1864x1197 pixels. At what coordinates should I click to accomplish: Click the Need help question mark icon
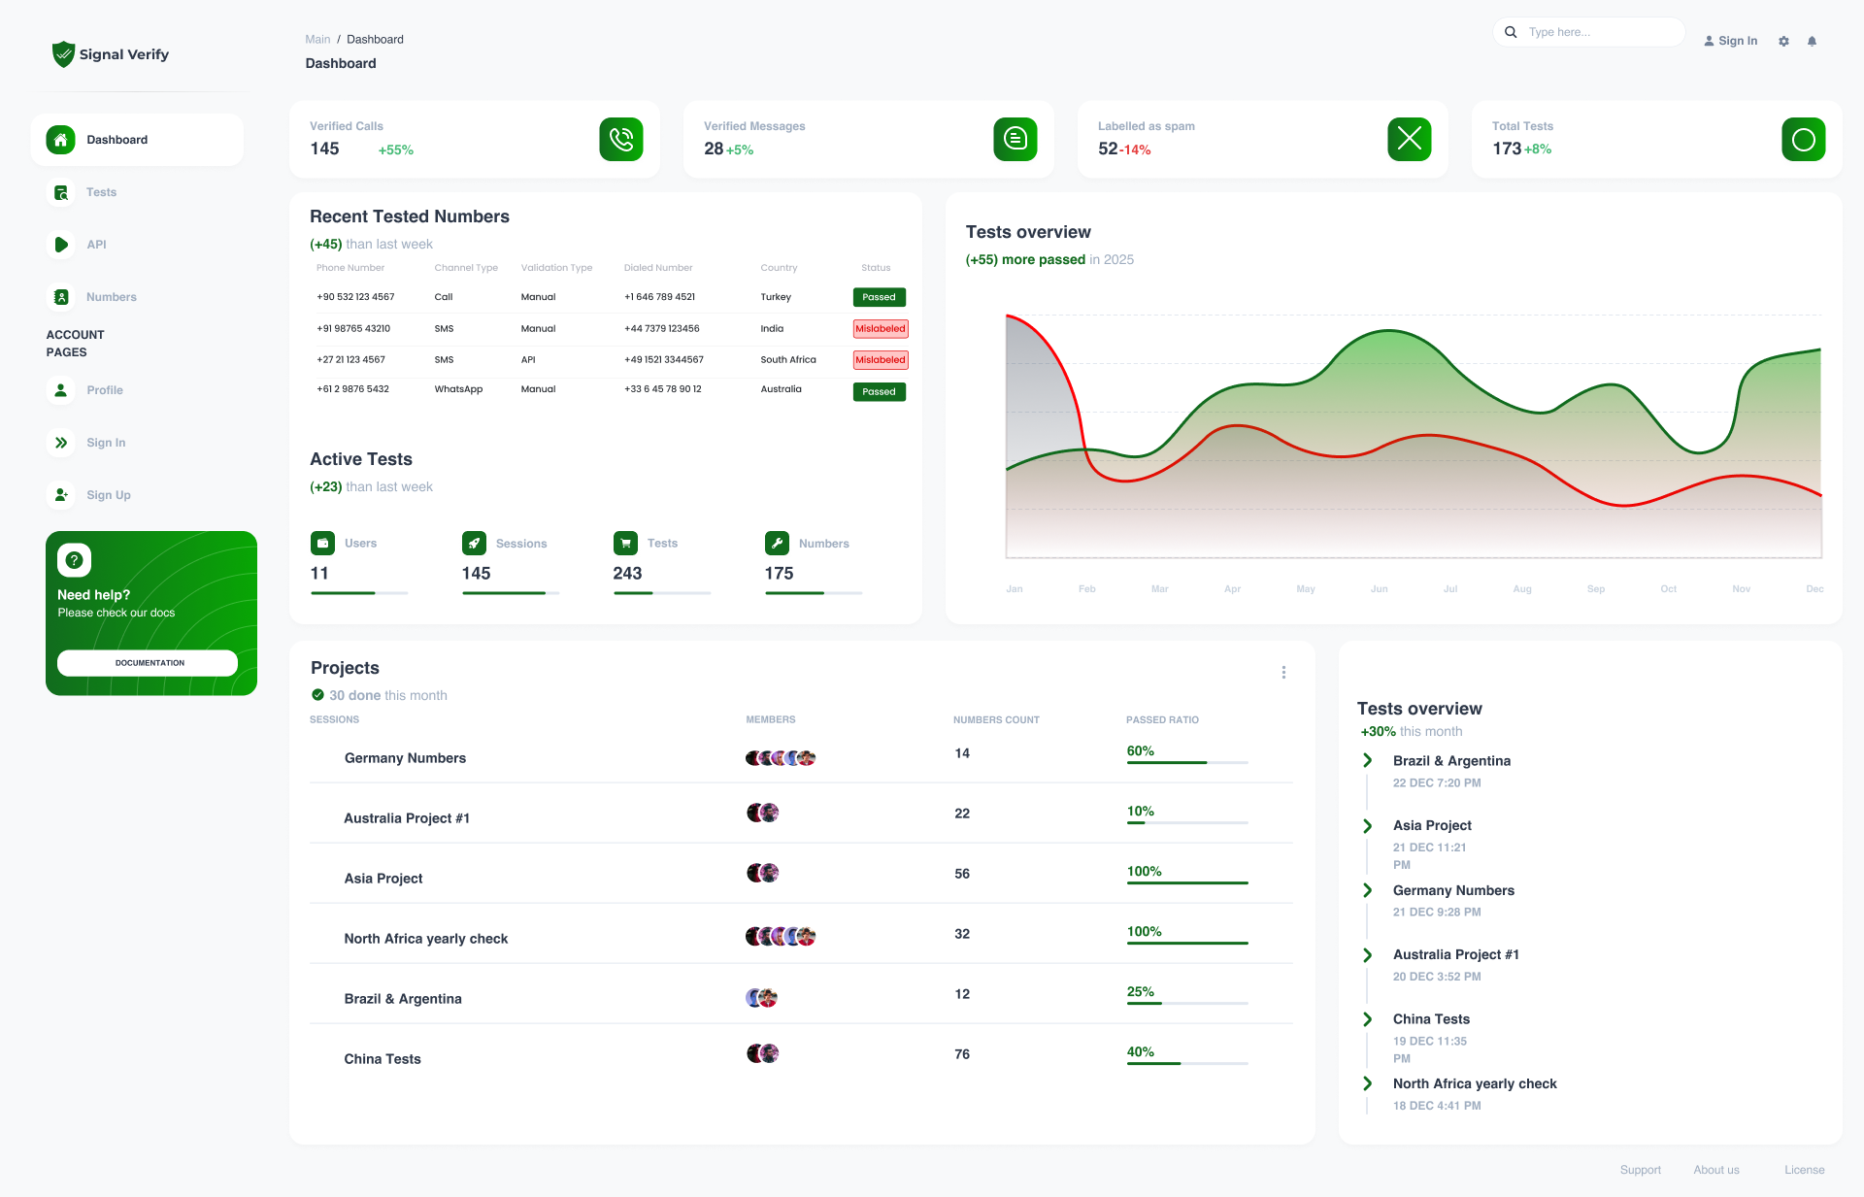click(74, 560)
